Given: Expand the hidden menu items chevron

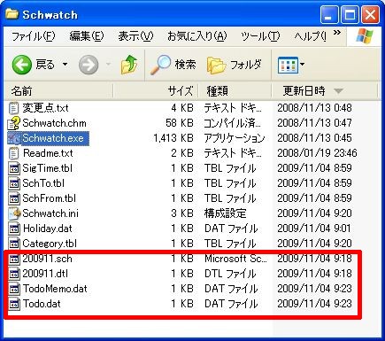Looking at the screenshot, I should click(x=337, y=33).
